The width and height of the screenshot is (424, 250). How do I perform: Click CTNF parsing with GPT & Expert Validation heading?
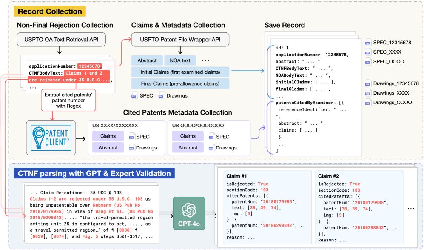[x=94, y=173]
